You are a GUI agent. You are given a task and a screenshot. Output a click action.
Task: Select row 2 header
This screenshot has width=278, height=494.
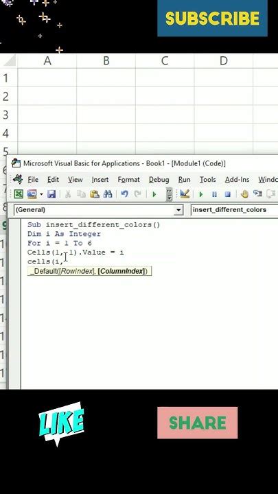click(8, 96)
